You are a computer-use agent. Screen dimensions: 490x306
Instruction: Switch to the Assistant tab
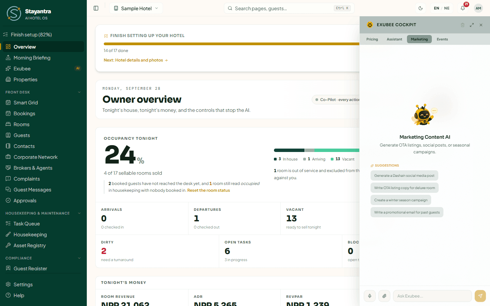tap(394, 39)
